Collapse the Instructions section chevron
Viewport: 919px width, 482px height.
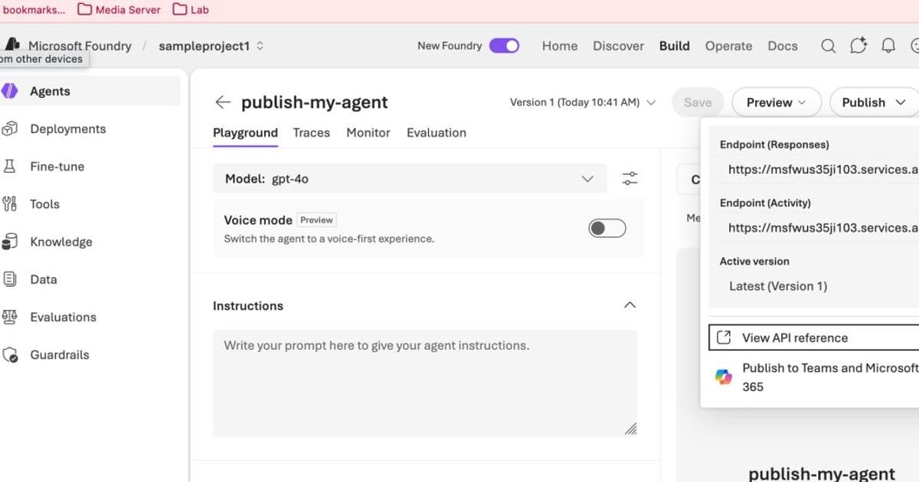click(630, 305)
